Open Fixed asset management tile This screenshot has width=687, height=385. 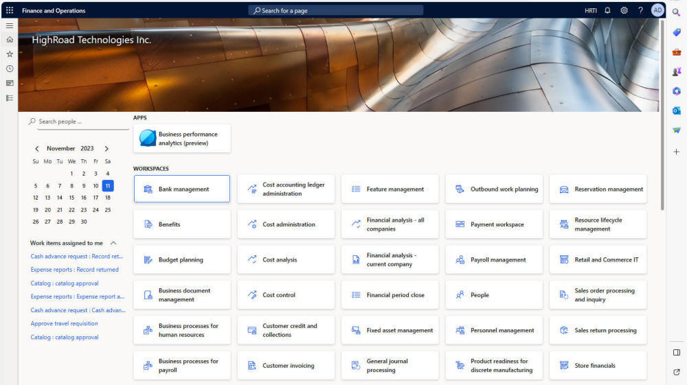tap(390, 330)
